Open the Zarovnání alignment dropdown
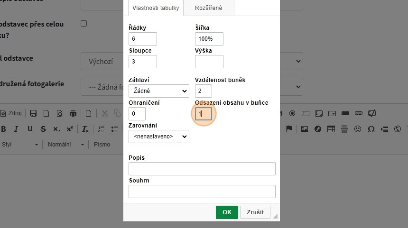 click(158, 137)
